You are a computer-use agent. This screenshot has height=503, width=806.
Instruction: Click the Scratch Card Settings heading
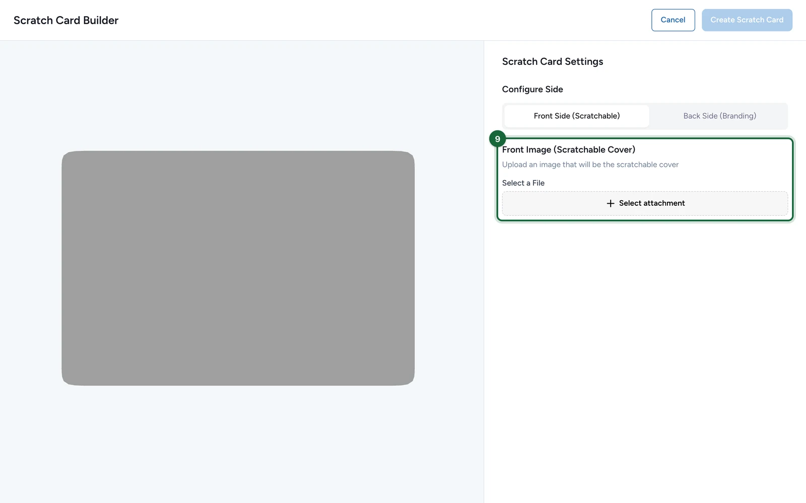pyautogui.click(x=553, y=62)
